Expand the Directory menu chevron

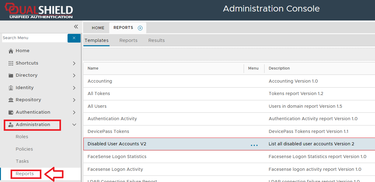click(x=74, y=75)
